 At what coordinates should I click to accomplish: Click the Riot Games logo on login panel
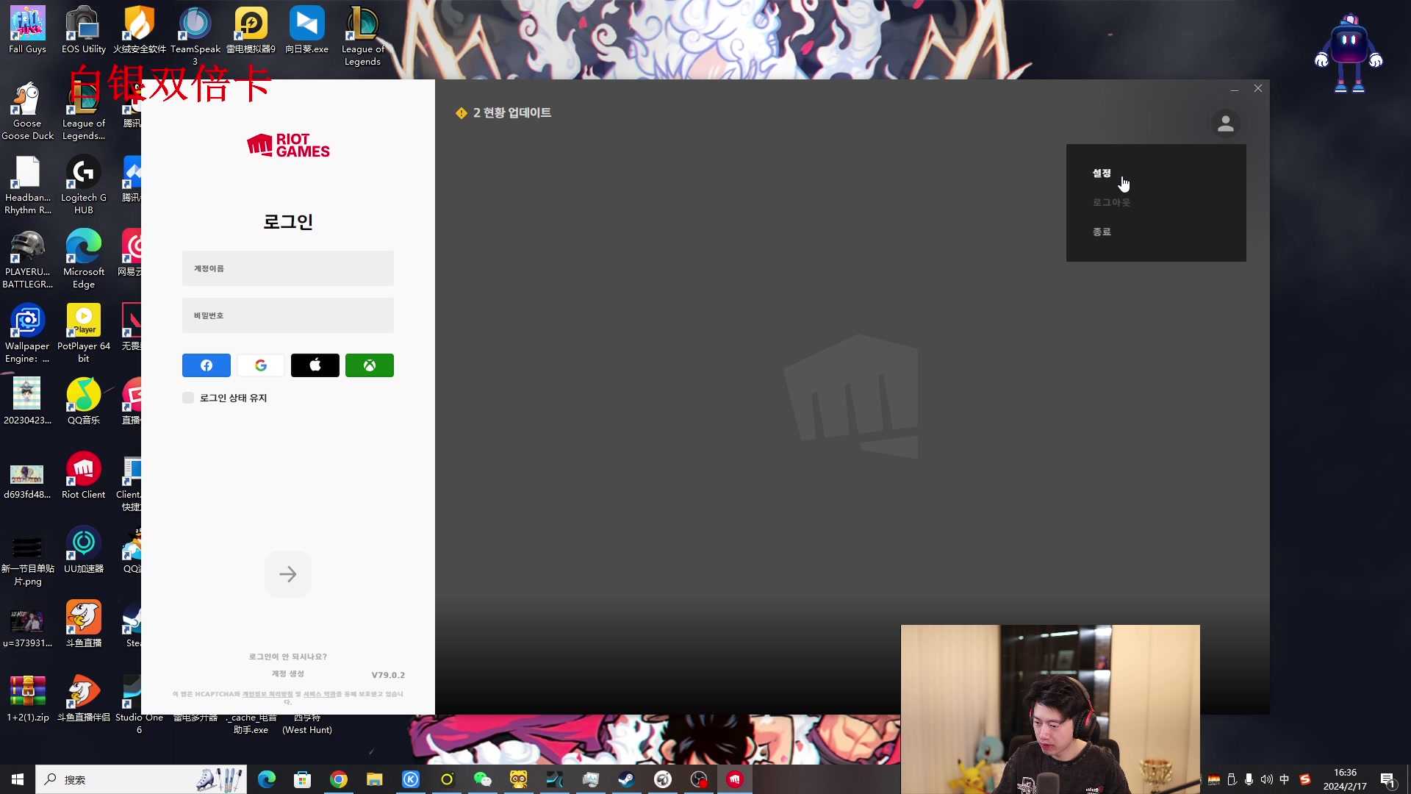288,145
